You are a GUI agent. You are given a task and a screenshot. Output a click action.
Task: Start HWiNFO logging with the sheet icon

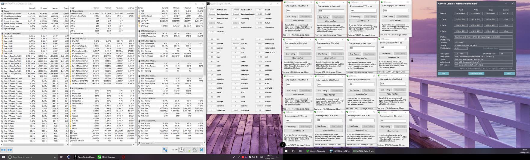(188, 150)
